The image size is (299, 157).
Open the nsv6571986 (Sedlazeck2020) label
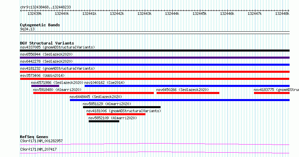point(57,83)
